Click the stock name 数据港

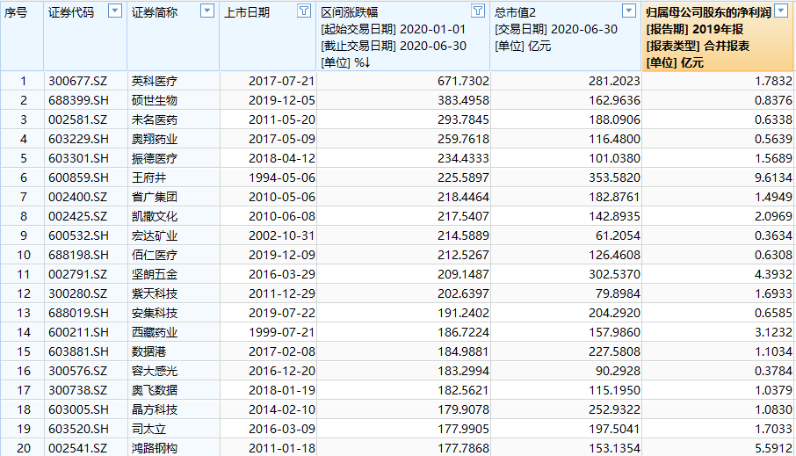click(148, 351)
